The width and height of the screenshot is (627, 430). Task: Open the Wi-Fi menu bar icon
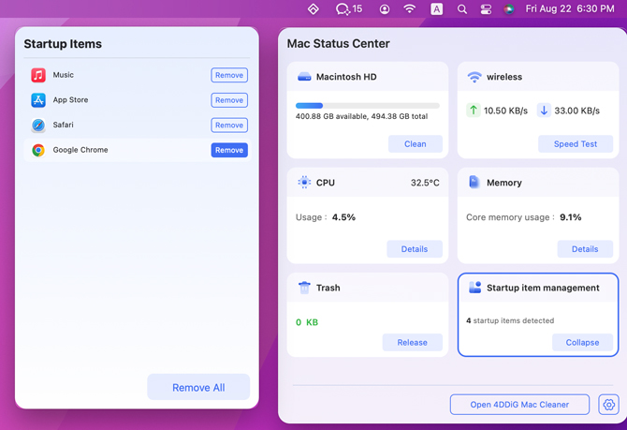coord(410,8)
